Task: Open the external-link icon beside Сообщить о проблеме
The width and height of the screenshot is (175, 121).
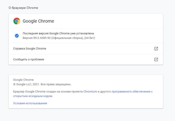Action: pos(156,59)
